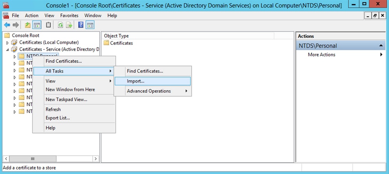Choose Import... from the All Tasks submenu
The width and height of the screenshot is (389, 174).
pyautogui.click(x=153, y=81)
